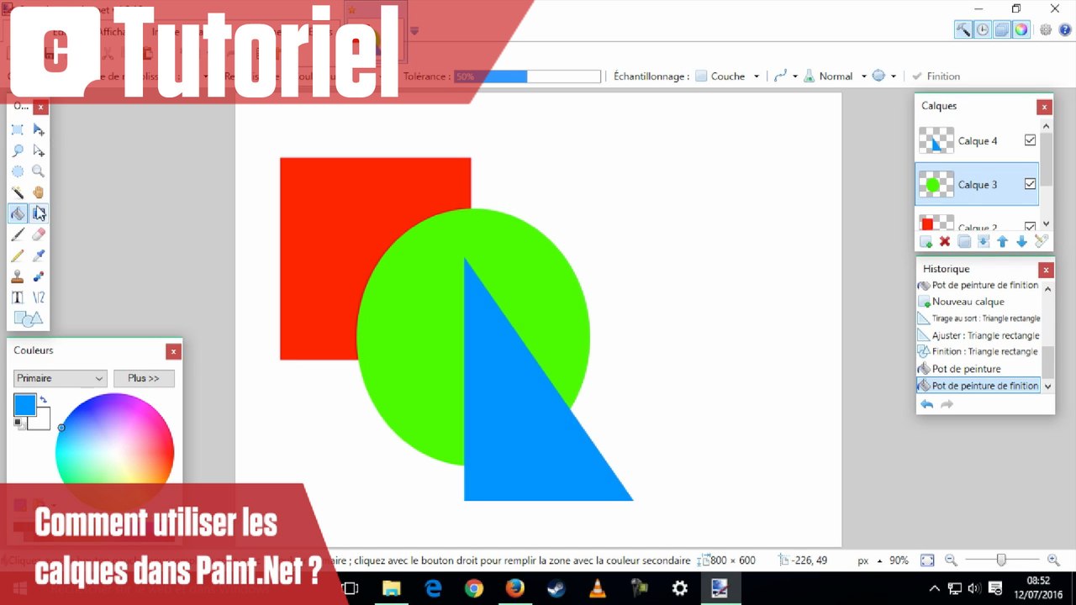Image resolution: width=1076 pixels, height=605 pixels.
Task: Select the Calque 4 layer thumbnail
Action: (936, 140)
